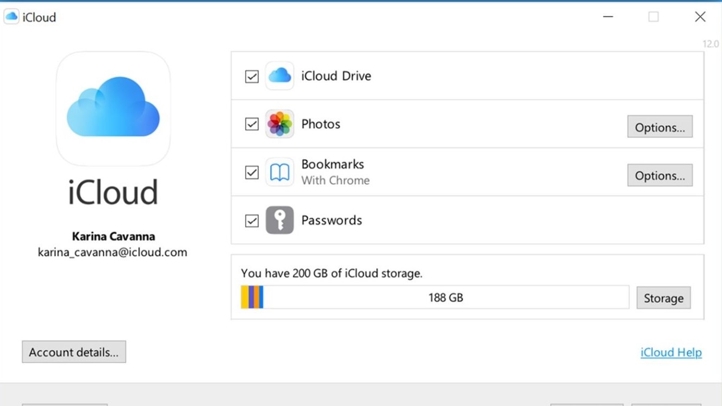Minimize the iCloud window
This screenshot has width=722, height=406.
click(x=608, y=17)
